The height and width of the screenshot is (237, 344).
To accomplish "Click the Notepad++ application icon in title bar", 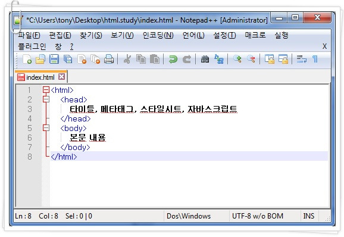I will pyautogui.click(x=18, y=20).
